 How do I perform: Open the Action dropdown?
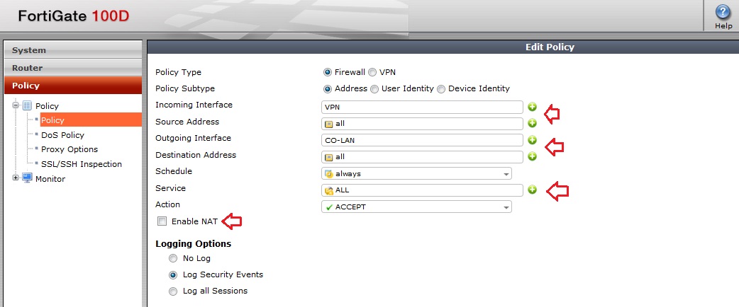(x=416, y=207)
